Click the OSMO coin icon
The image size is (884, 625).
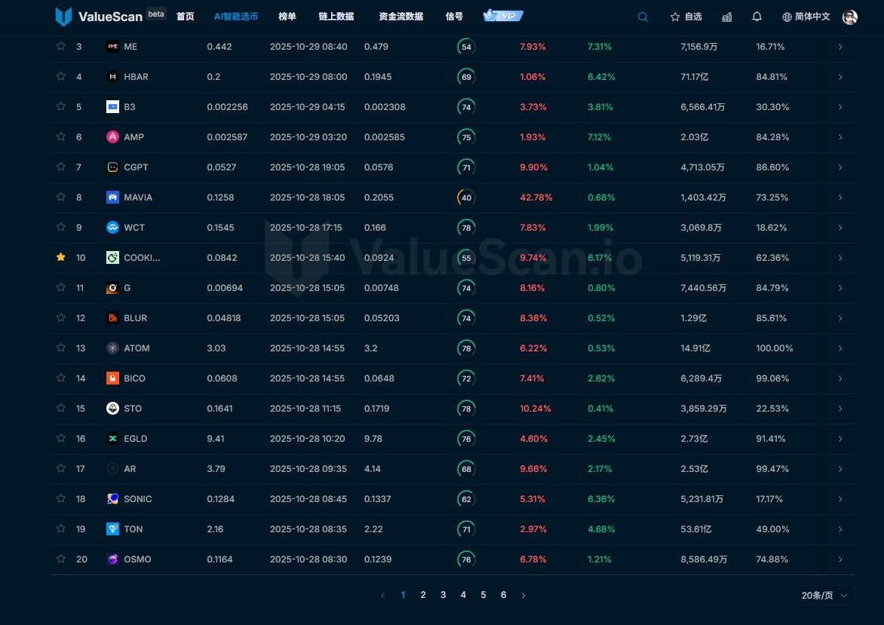[112, 559]
